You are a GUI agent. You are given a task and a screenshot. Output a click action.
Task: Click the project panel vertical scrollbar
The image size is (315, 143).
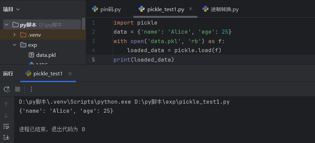pos(83,24)
